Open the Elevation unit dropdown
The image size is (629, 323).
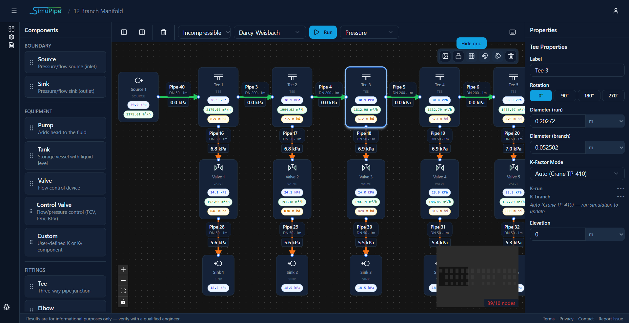(605, 234)
